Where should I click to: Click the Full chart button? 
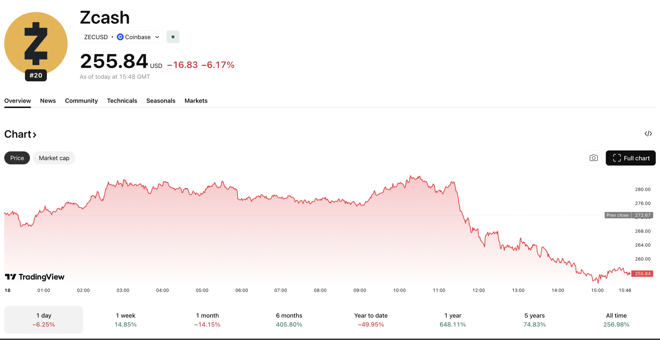tap(631, 158)
